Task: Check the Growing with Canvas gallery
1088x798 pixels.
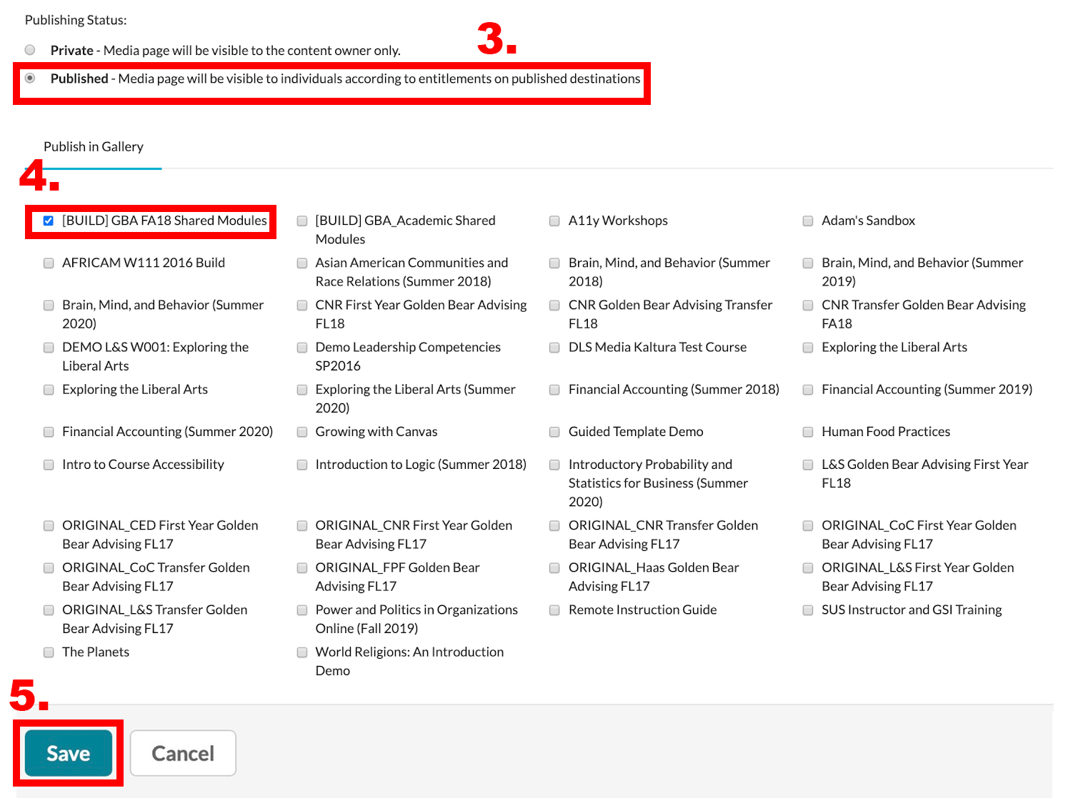Action: 301,431
